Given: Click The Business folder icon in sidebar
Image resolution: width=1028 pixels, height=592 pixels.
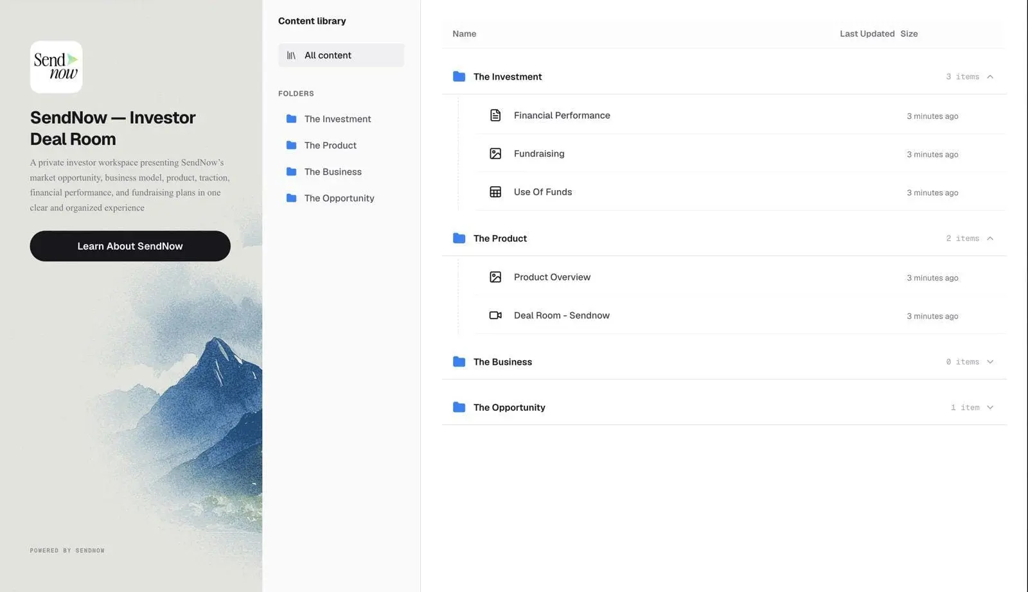Looking at the screenshot, I should click(x=291, y=171).
